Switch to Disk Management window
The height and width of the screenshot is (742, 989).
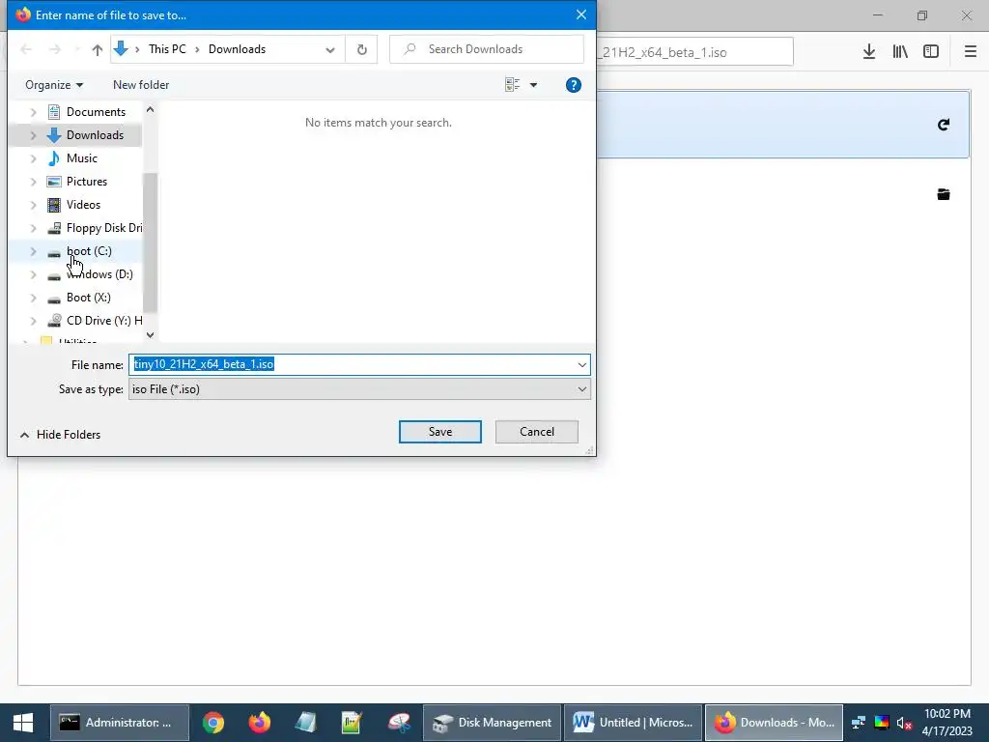tap(492, 723)
